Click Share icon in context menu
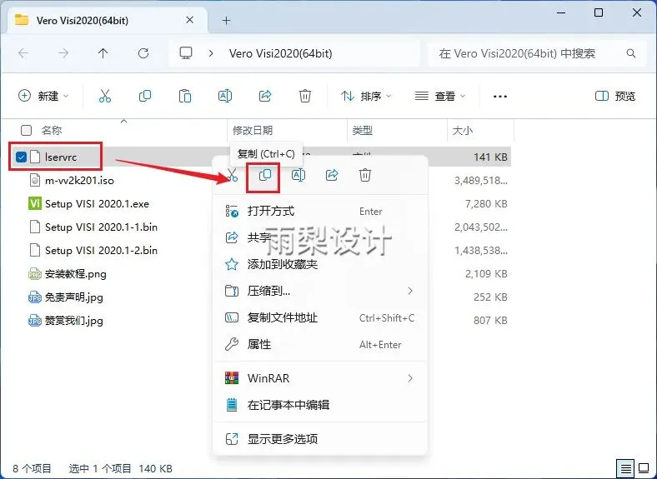657x479 pixels. click(332, 175)
